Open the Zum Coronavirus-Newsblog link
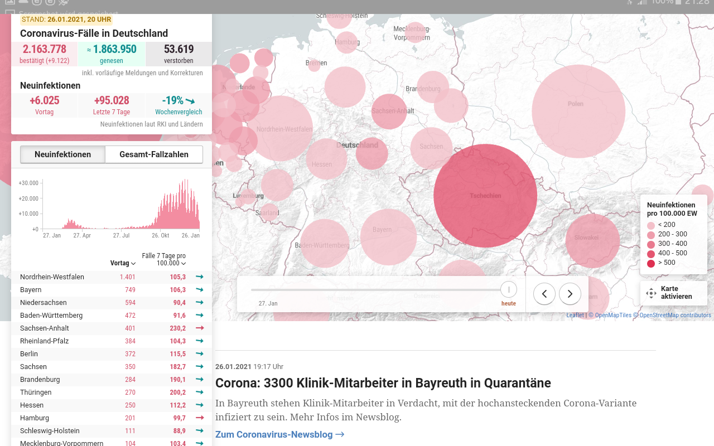Screen dimensions: 714x446 tap(280, 434)
